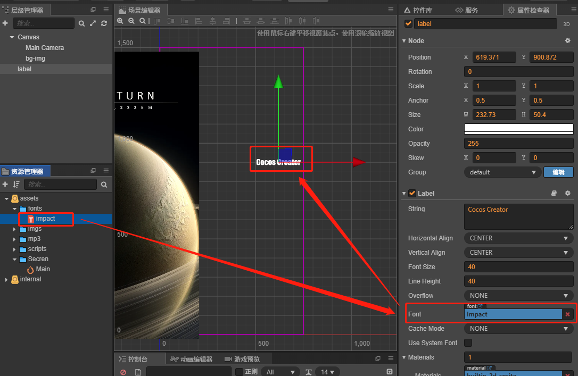Viewport: 578px width, 376px height.
Task: Select 控制台 console tab
Action: click(134, 359)
